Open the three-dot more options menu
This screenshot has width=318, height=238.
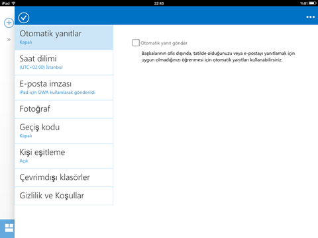310,17
